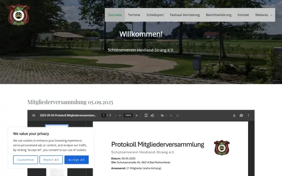Screen dimensions: 282x176
Task: Click the redo icon in PDF toolbar
Action: 177,115
